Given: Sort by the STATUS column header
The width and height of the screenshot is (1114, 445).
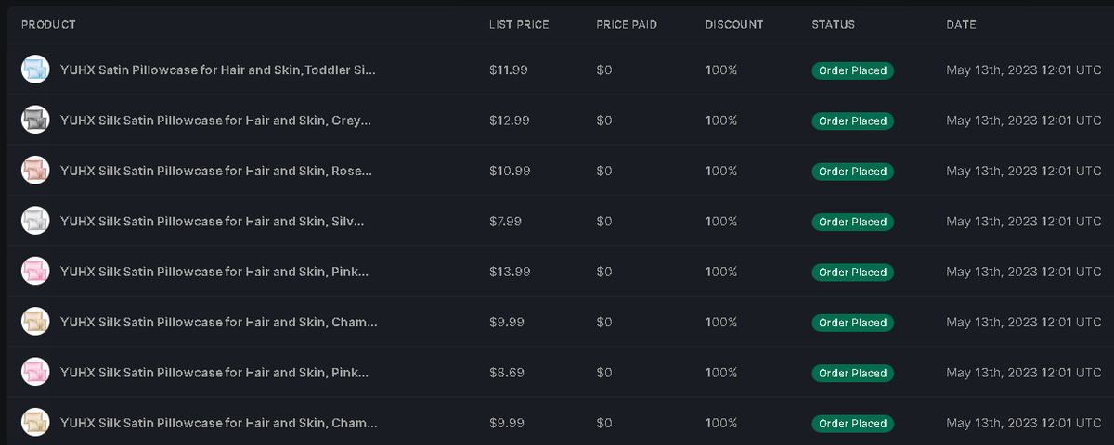Looking at the screenshot, I should 834,24.
